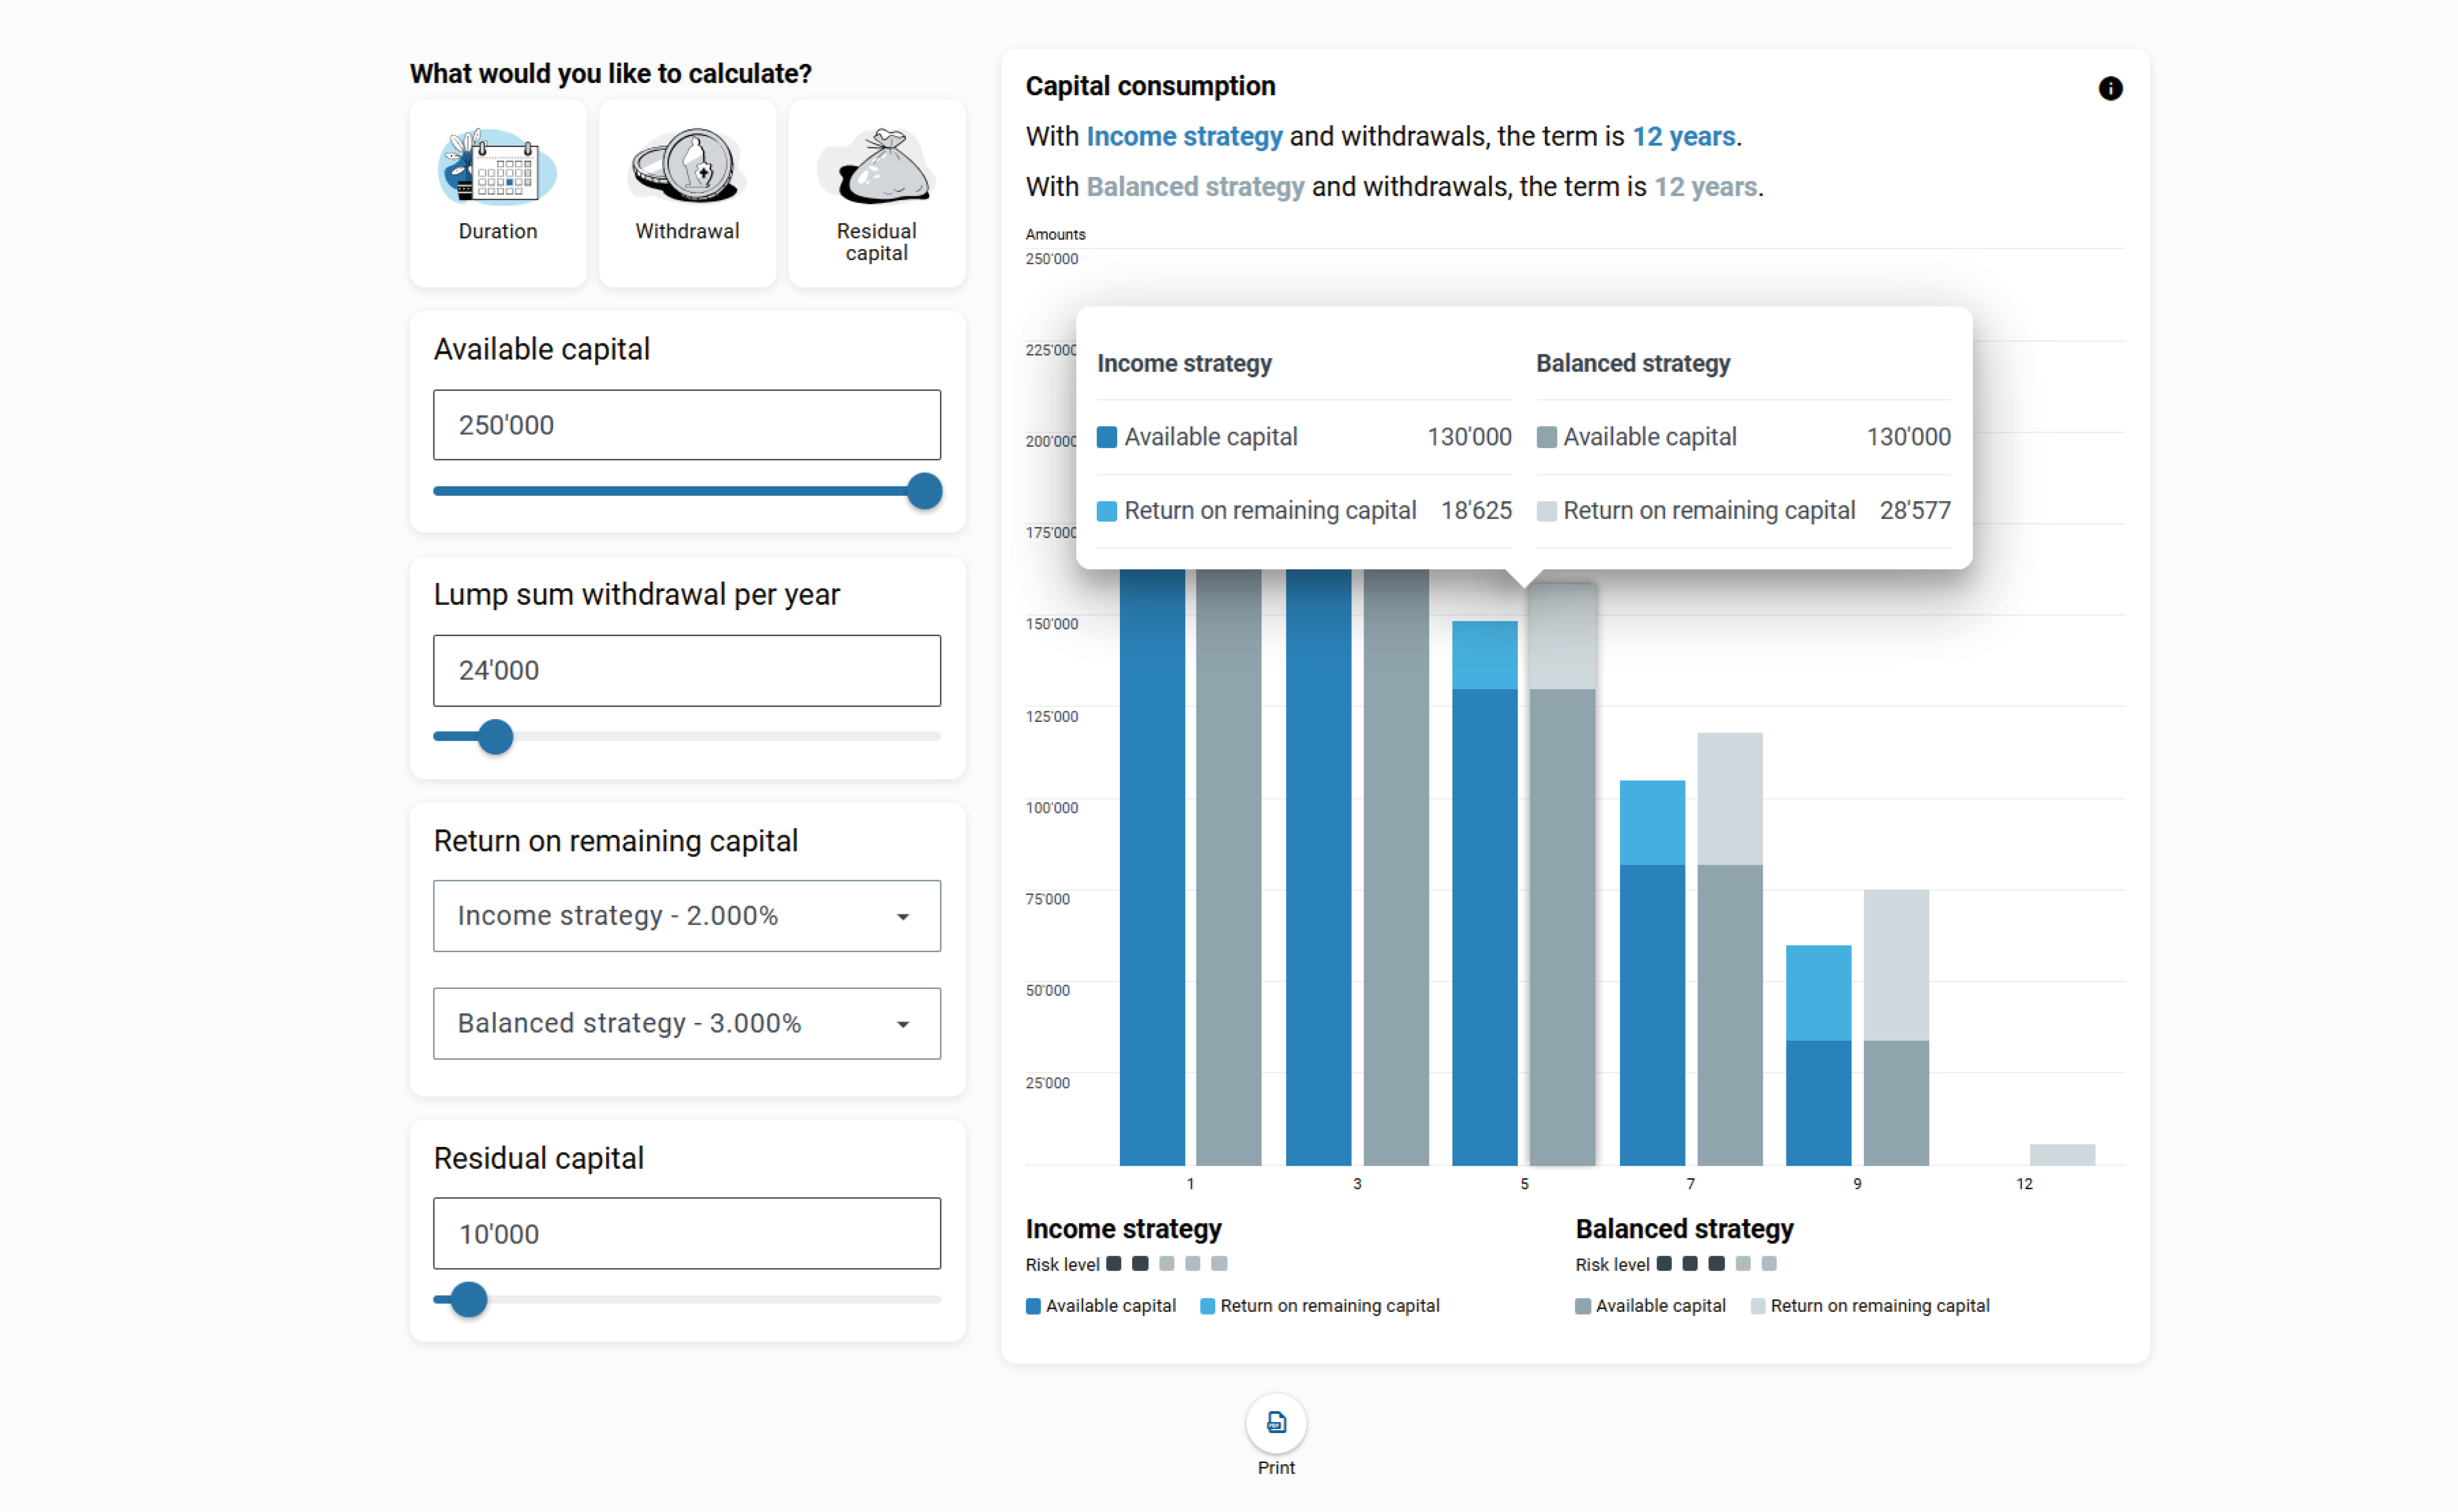Click into the Available capital input field
This screenshot has height=1512, width=2458.
point(686,425)
